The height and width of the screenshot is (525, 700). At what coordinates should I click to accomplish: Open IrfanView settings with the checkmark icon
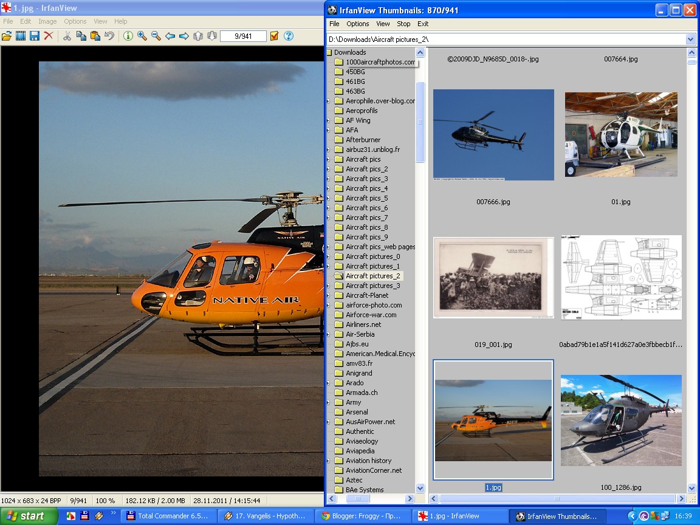(275, 36)
